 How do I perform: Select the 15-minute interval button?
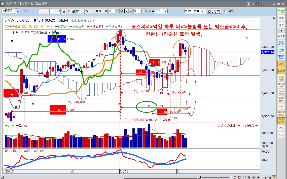pyautogui.click(x=91, y=11)
